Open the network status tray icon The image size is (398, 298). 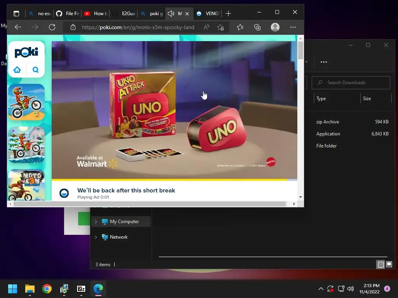341,289
